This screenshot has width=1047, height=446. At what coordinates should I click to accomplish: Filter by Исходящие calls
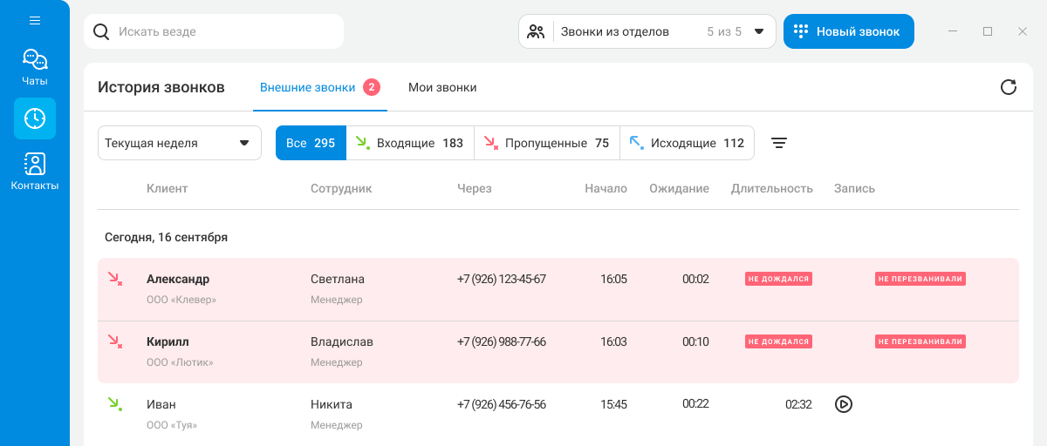coord(687,144)
